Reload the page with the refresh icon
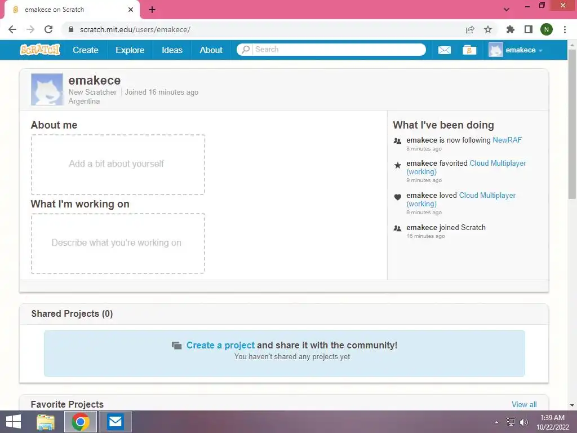577x433 pixels. pyautogui.click(x=48, y=29)
